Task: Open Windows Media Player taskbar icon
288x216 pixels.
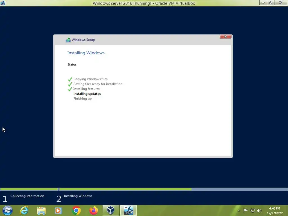Action: click(58, 210)
